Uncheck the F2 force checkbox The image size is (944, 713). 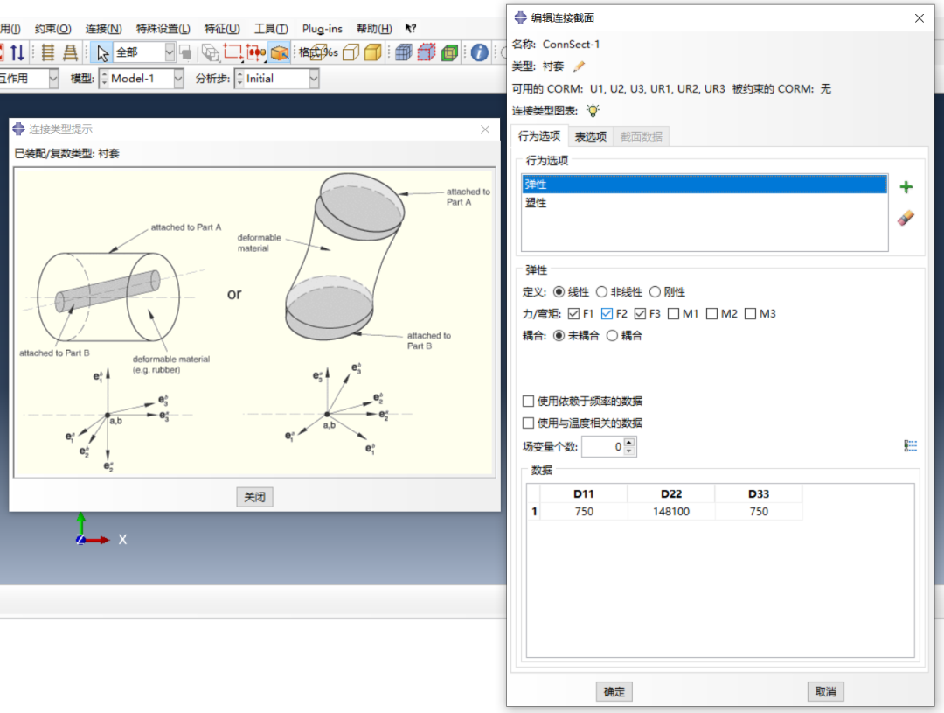coord(607,313)
